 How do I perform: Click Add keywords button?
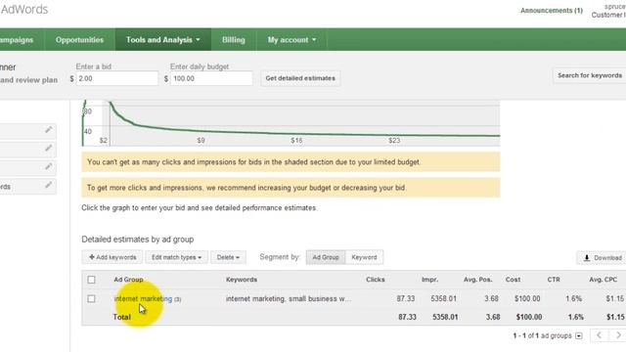point(112,257)
